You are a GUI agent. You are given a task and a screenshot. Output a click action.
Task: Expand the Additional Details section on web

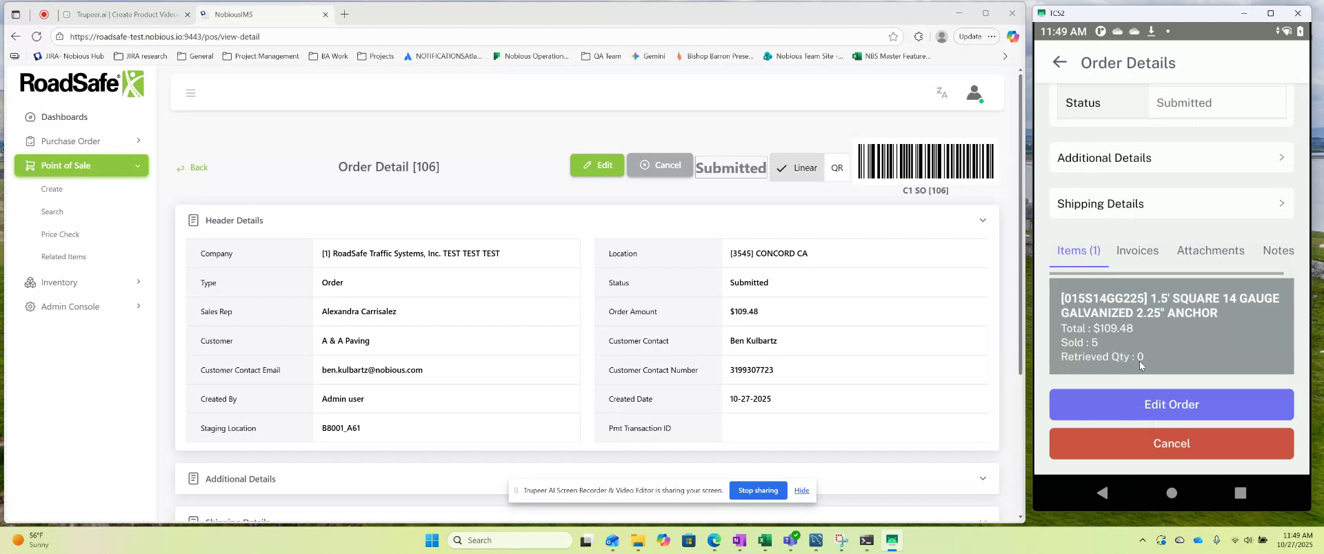click(983, 479)
